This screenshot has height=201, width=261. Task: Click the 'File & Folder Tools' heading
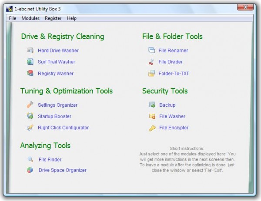coord(172,36)
